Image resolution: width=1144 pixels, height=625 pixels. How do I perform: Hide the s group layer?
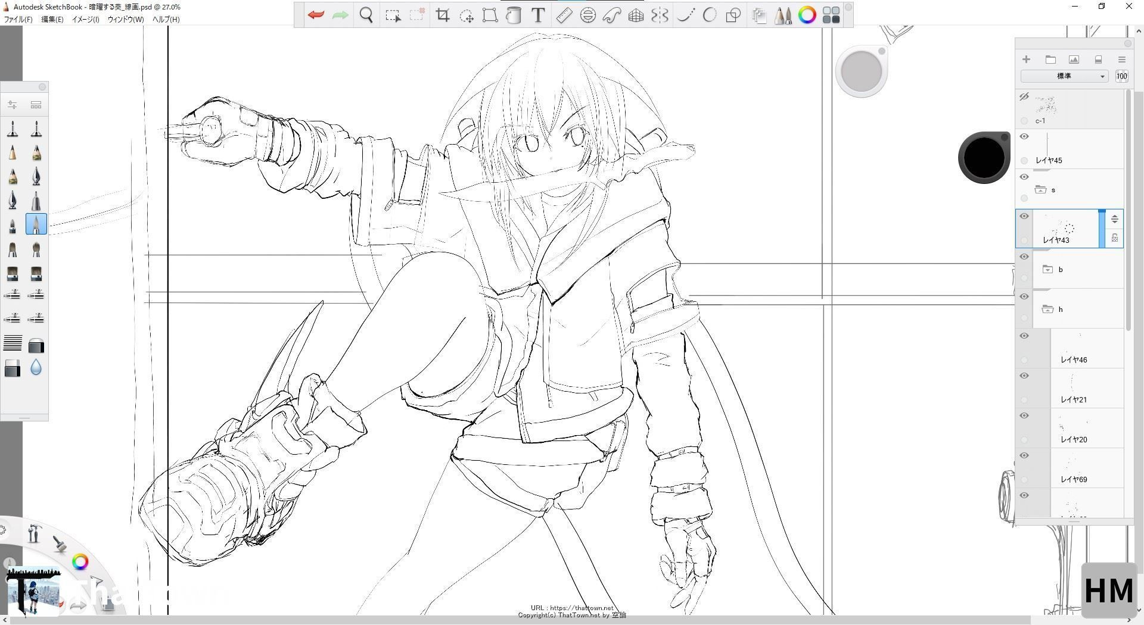click(x=1024, y=177)
